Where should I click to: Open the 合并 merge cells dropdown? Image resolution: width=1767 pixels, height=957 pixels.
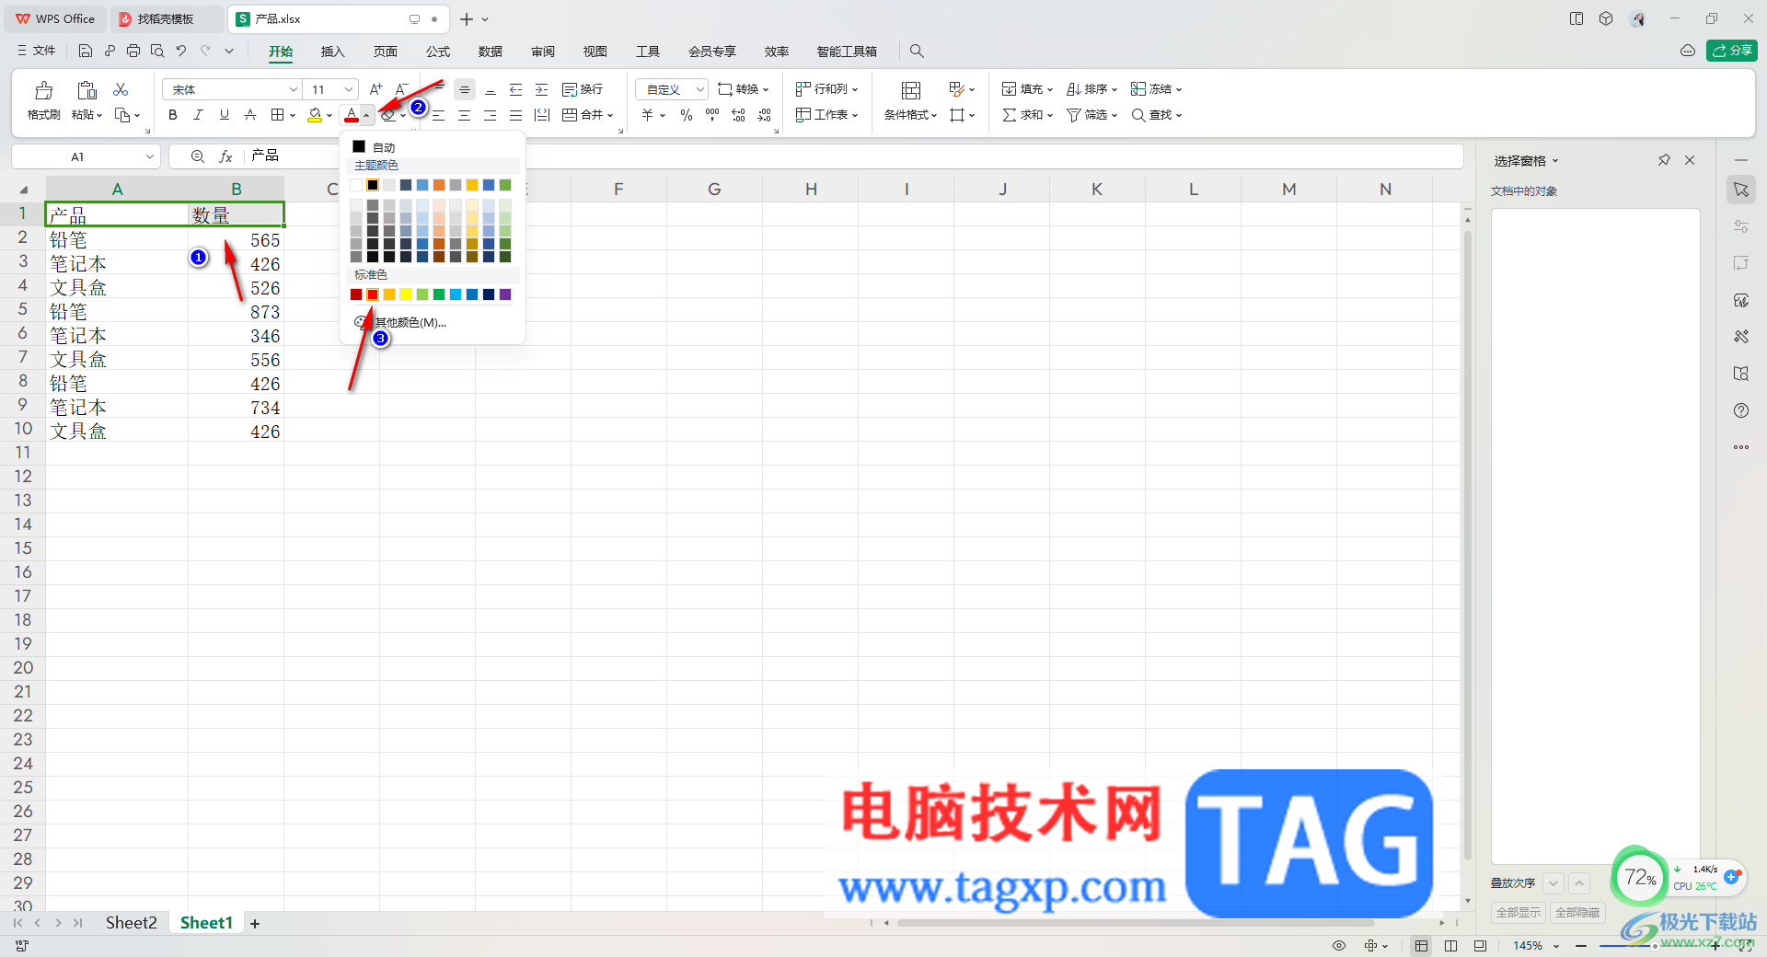587,115
